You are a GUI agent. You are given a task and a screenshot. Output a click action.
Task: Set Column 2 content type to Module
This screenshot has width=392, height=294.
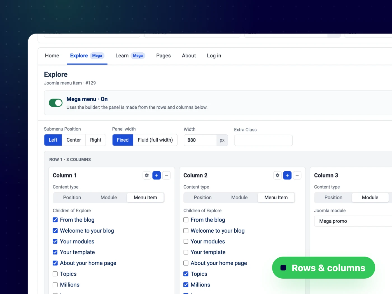coord(239,197)
